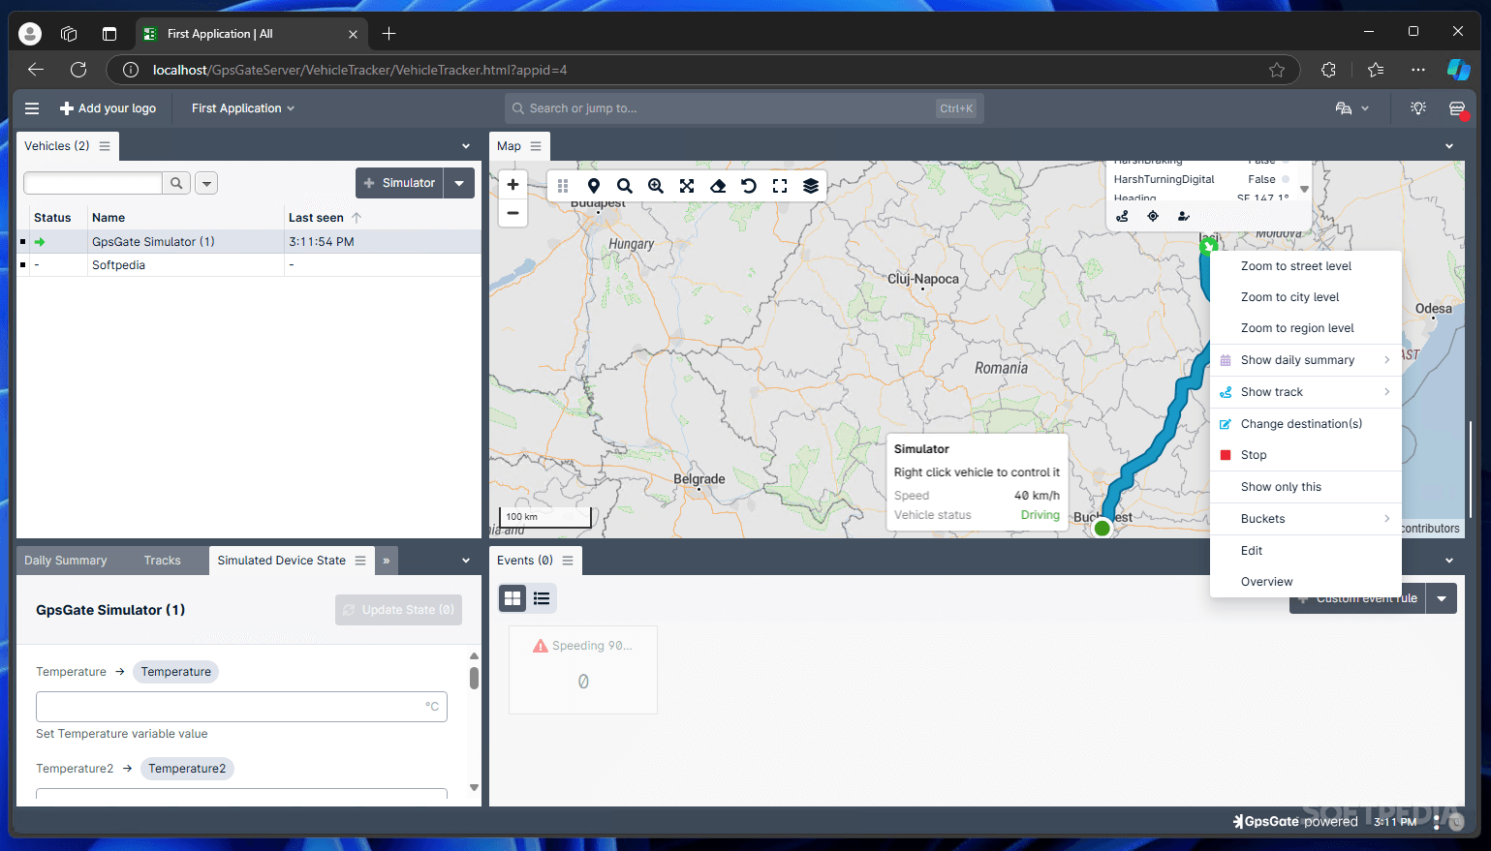Viewport: 1491px width, 851px height.
Task: Click the vehicle popup scroll-down arrow
Action: tap(1304, 190)
